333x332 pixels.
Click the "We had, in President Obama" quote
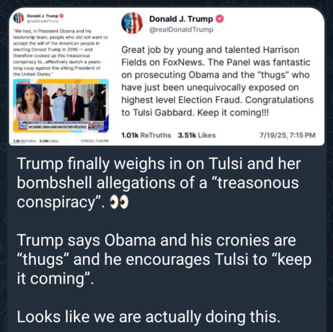pyautogui.click(x=61, y=53)
